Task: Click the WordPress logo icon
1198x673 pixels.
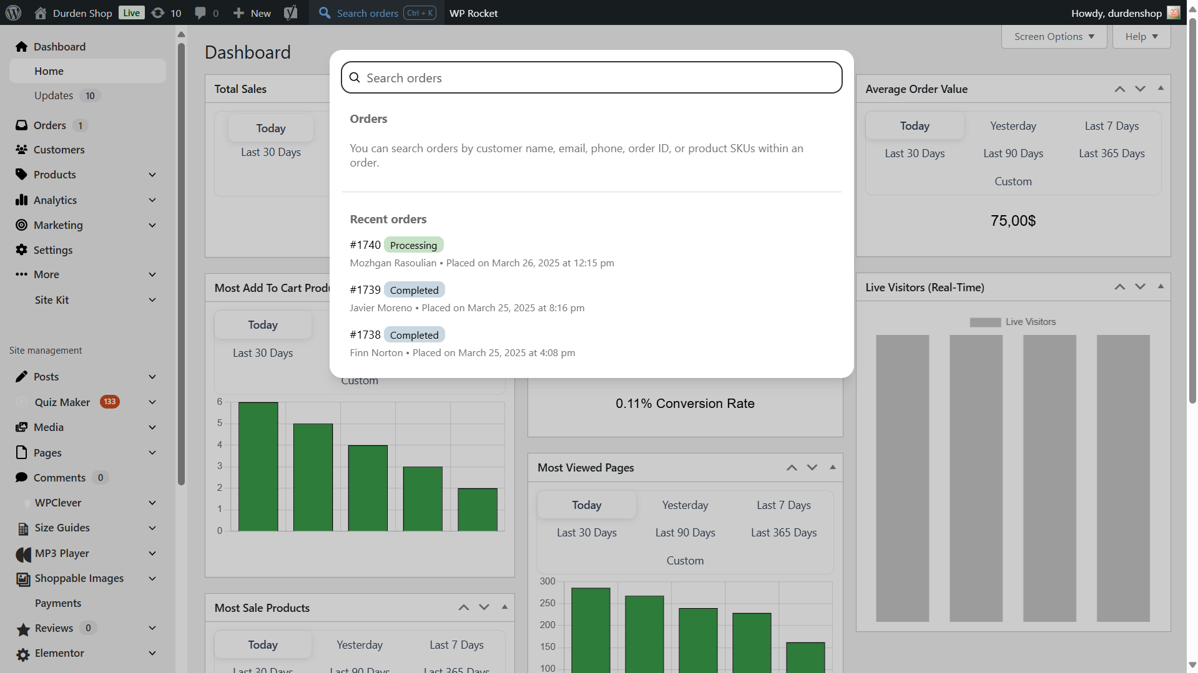Action: point(13,12)
